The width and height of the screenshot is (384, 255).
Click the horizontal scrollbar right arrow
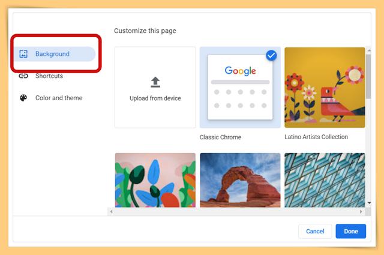click(361, 212)
